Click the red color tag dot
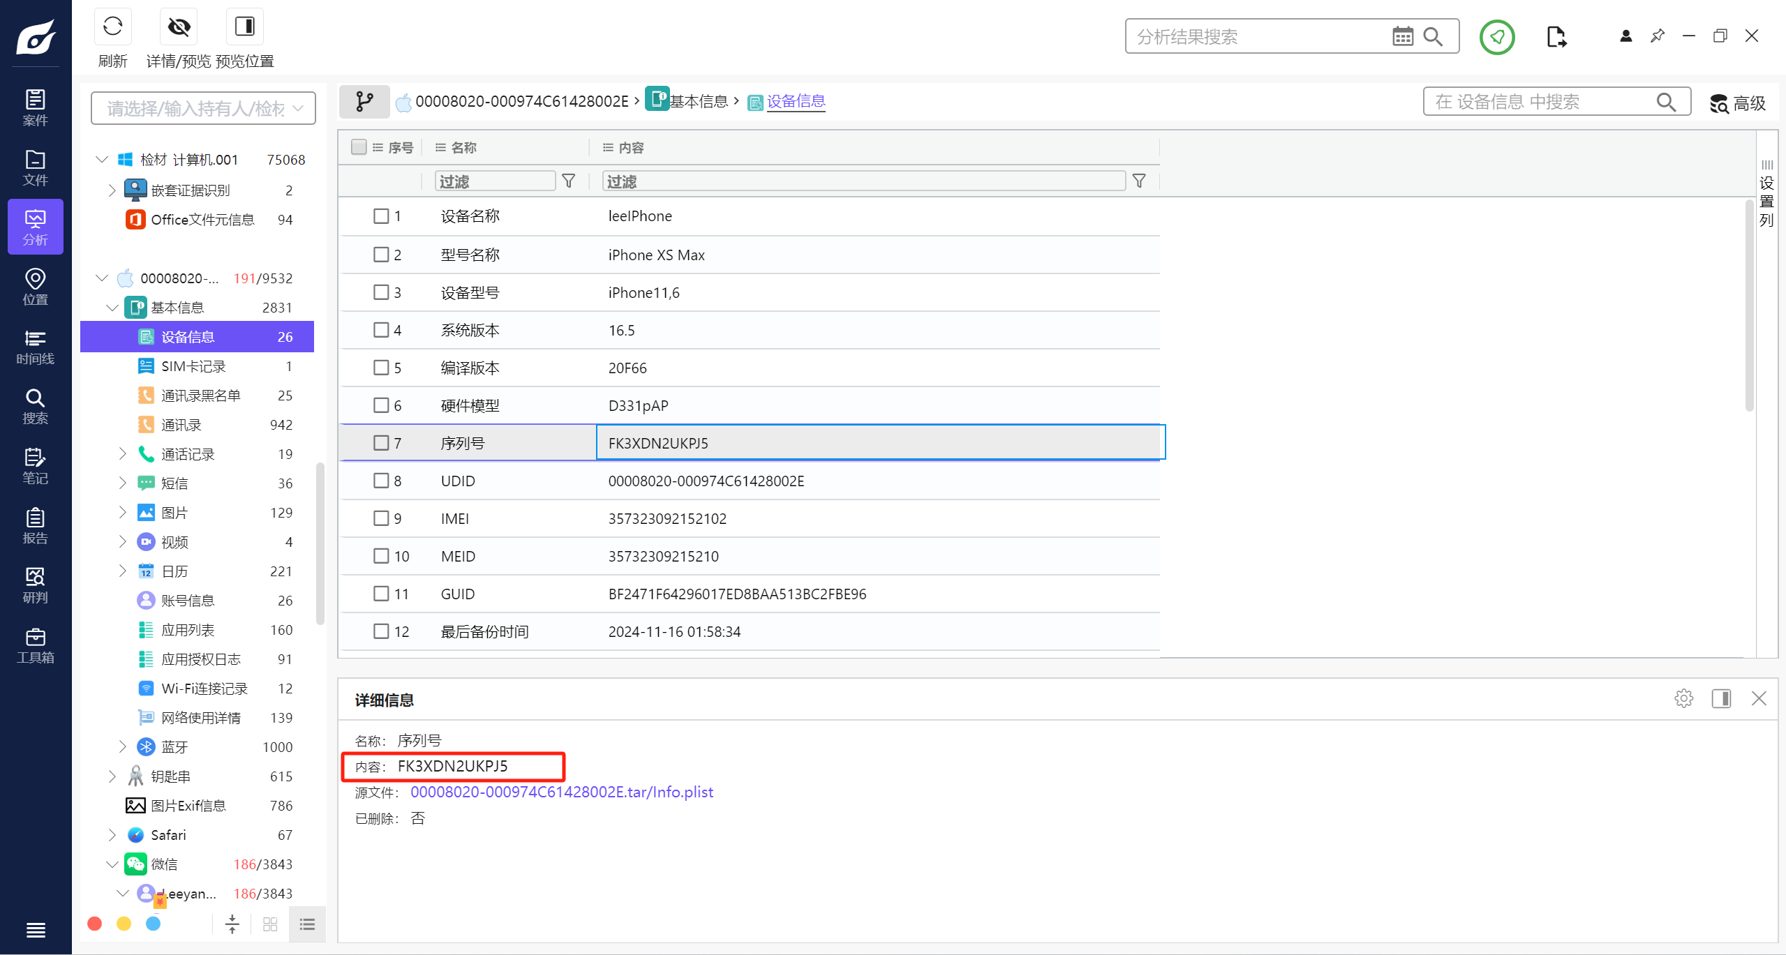The height and width of the screenshot is (955, 1786). click(x=95, y=924)
